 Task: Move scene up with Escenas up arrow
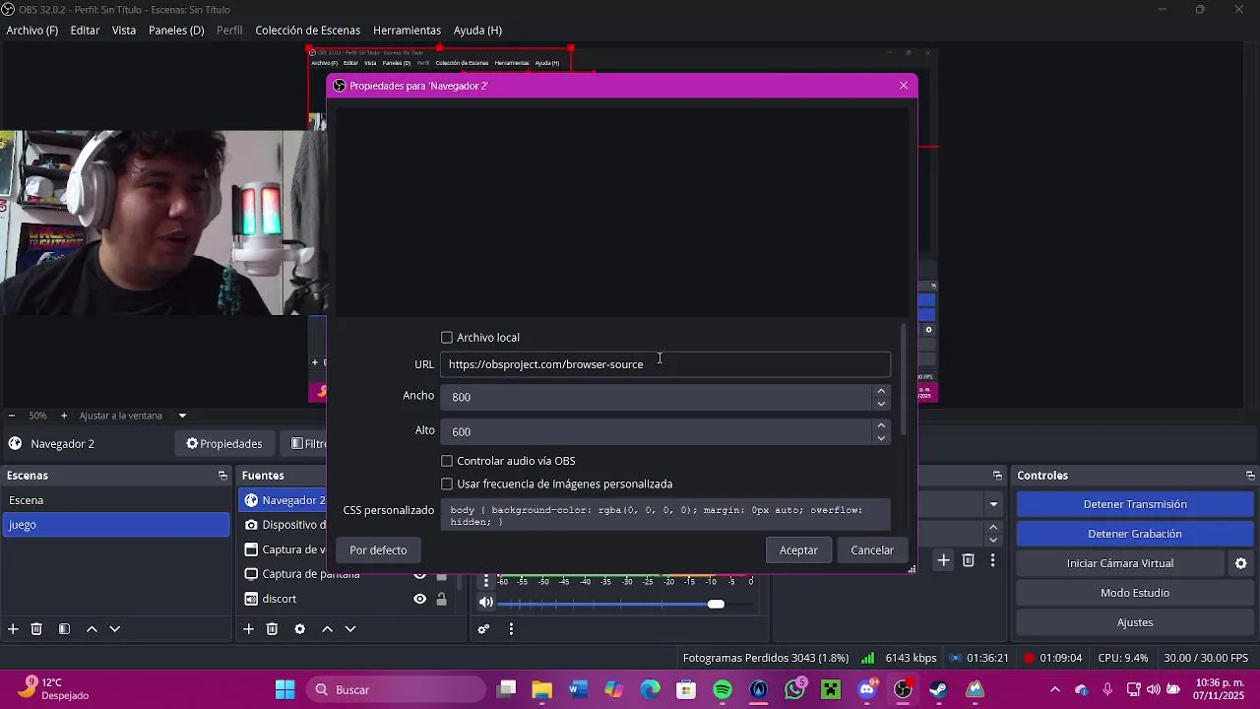92,629
